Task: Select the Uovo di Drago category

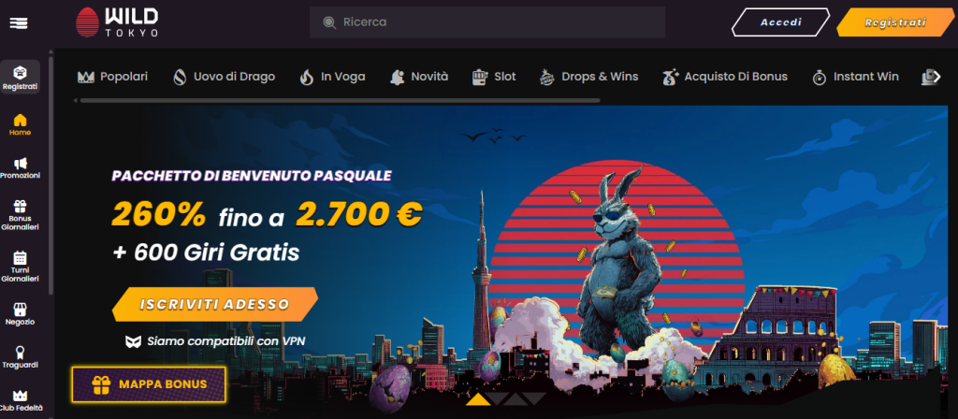Action: [x=224, y=77]
